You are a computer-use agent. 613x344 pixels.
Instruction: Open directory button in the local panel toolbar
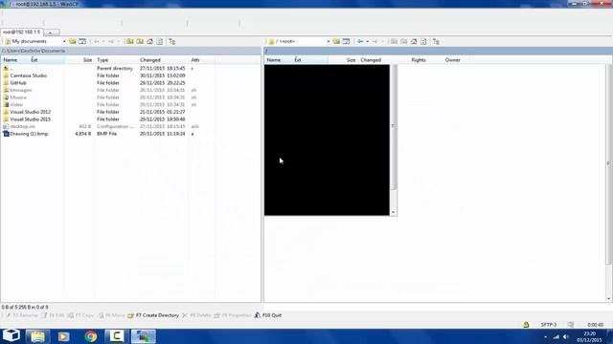[73, 41]
